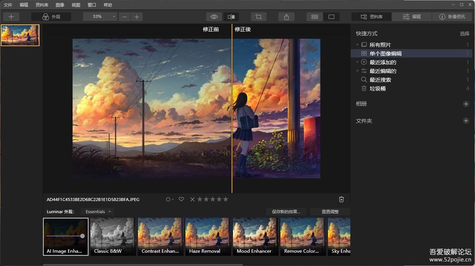Expand the 所有照片 tree arrow
Viewport: 475px width, 266px height.
[x=357, y=45]
